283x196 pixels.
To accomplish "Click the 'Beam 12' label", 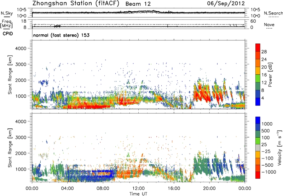I will 138,4.
